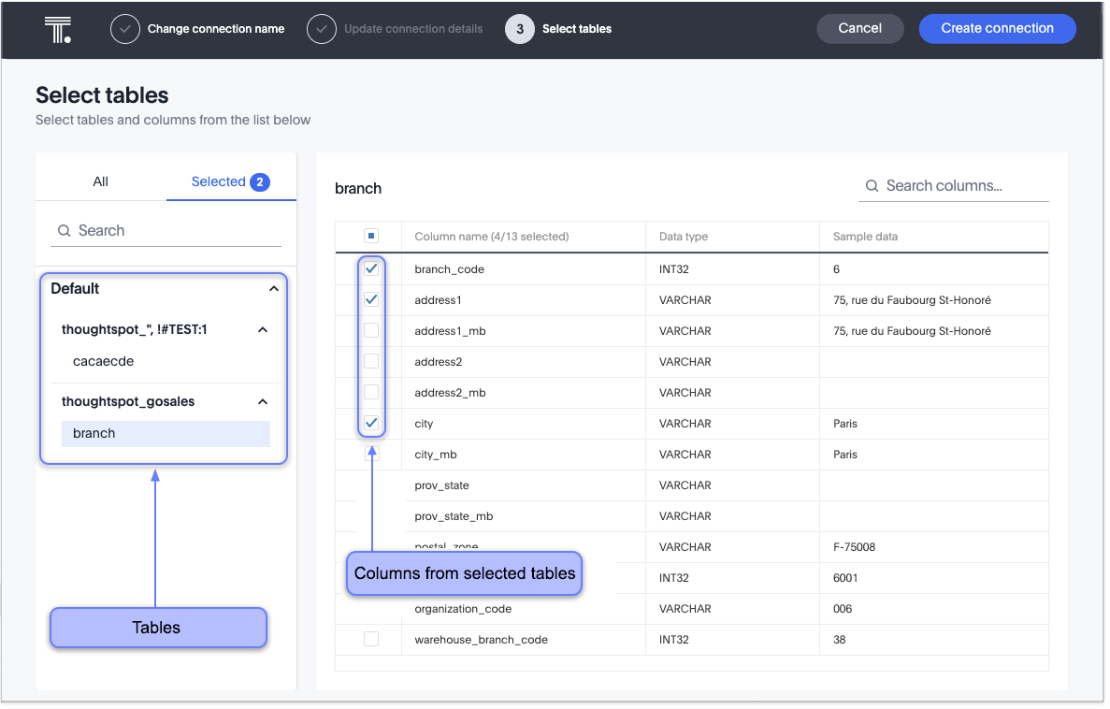Uncheck the city column checkbox
1110x709 pixels.
[371, 423]
